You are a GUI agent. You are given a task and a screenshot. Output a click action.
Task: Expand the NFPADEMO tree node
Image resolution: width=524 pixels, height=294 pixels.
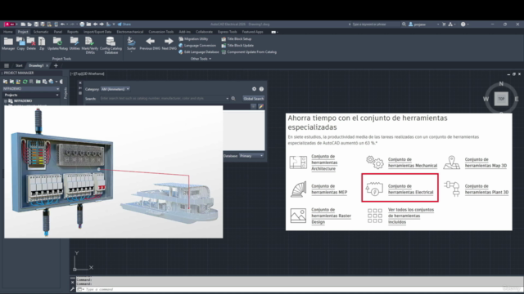click(x=6, y=100)
